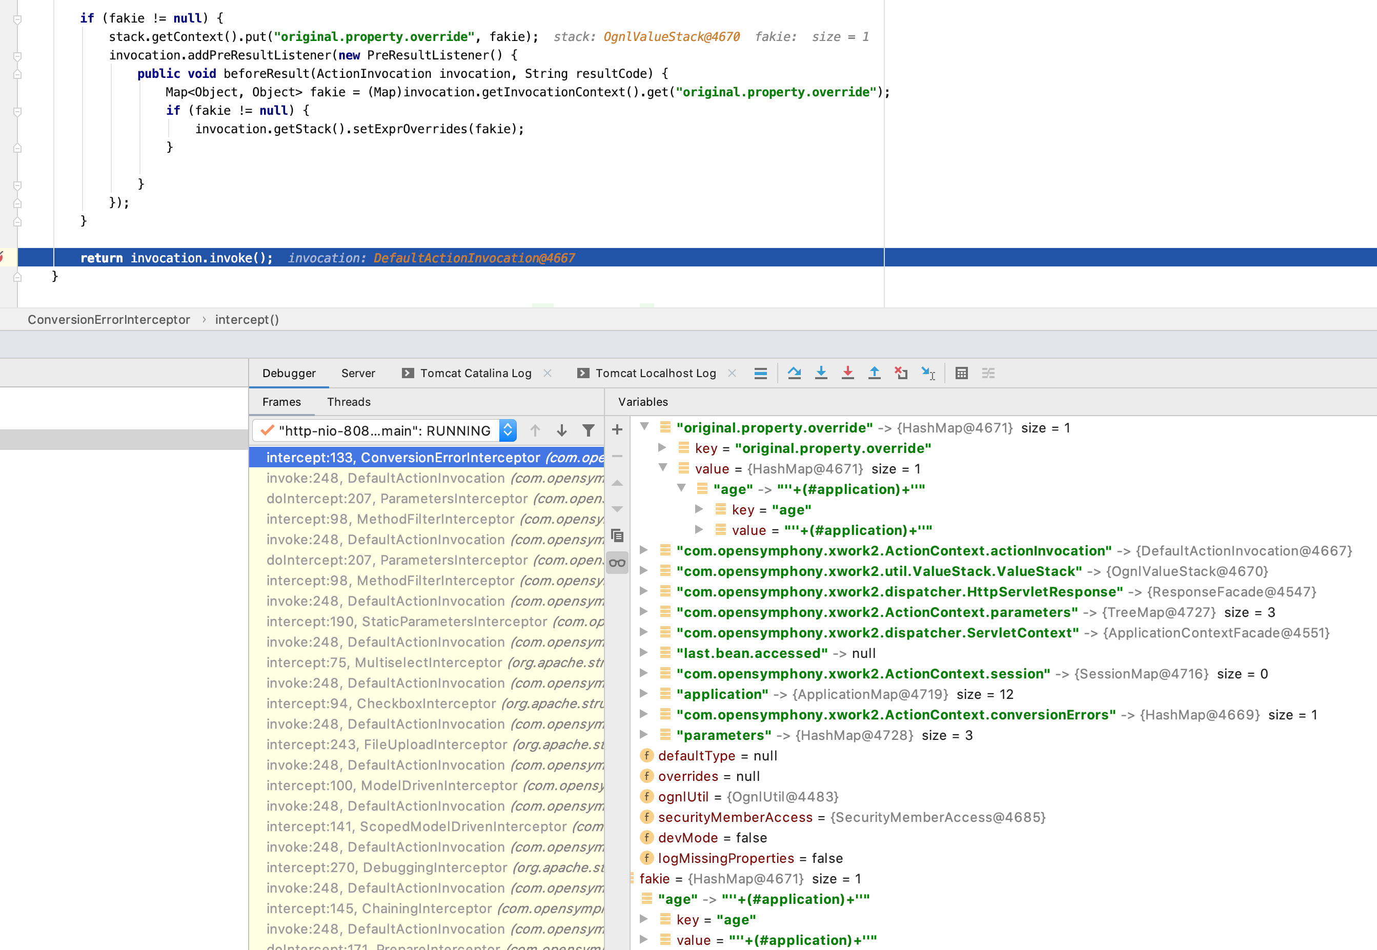Select frame intercept:145, ChainingInterceptor

click(x=427, y=908)
